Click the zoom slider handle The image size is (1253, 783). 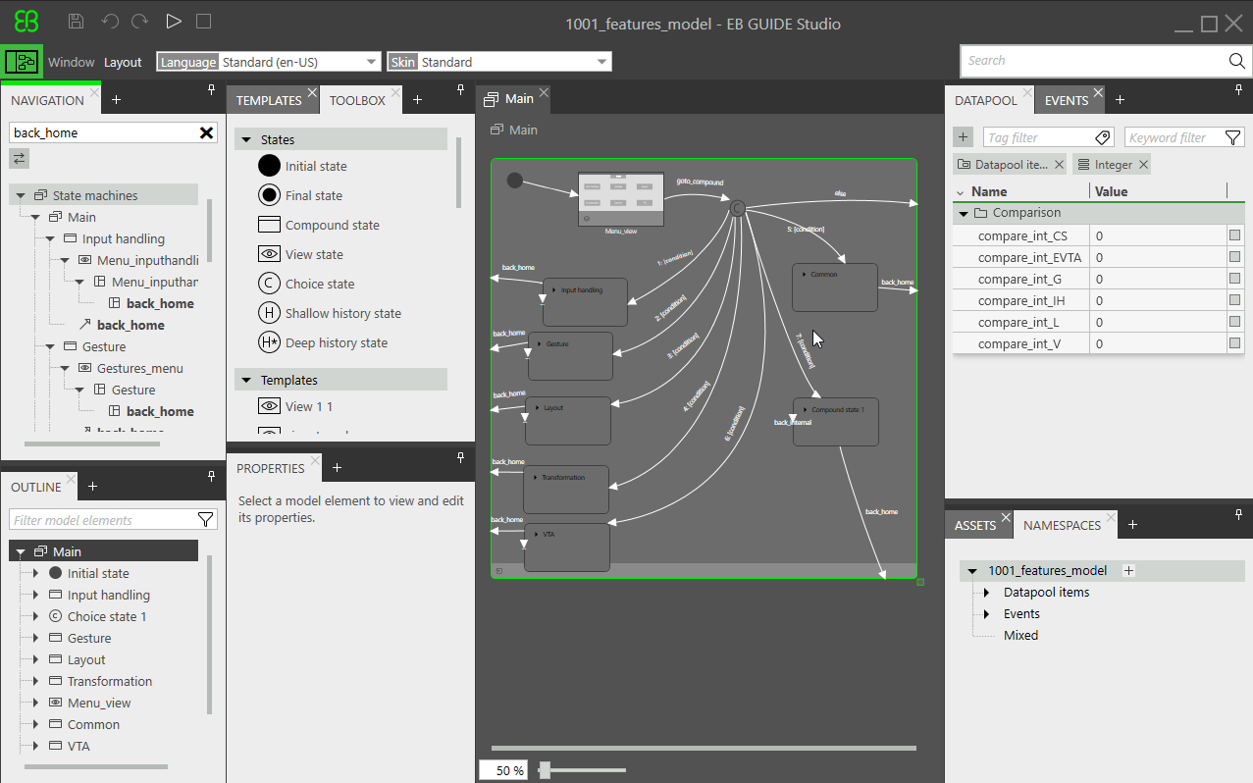point(546,770)
